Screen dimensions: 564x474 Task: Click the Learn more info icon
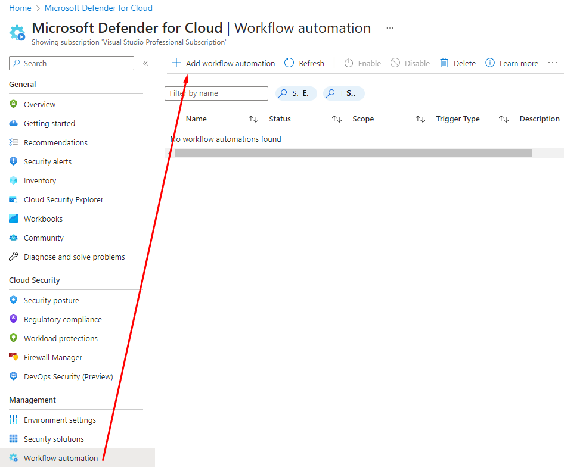point(490,63)
